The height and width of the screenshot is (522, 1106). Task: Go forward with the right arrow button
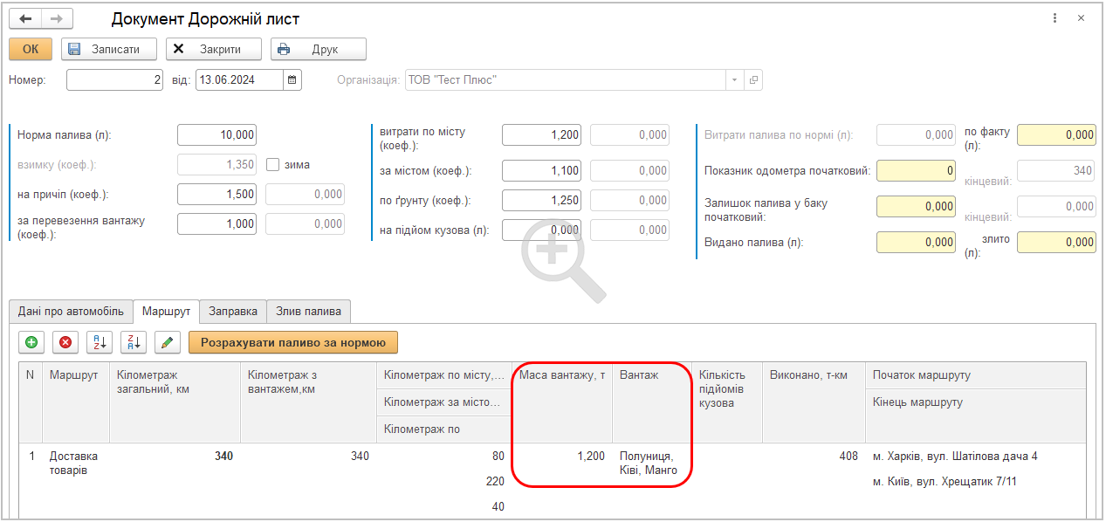click(58, 18)
